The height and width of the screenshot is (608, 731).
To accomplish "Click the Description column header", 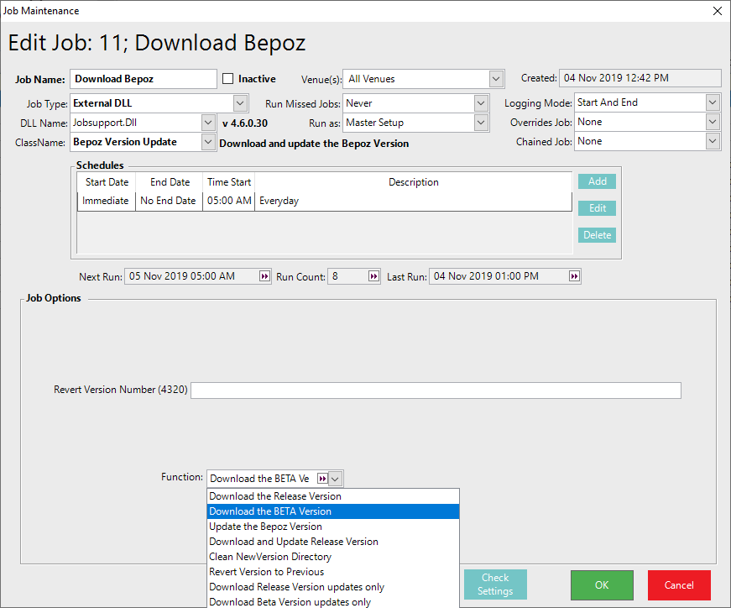I will [x=414, y=182].
